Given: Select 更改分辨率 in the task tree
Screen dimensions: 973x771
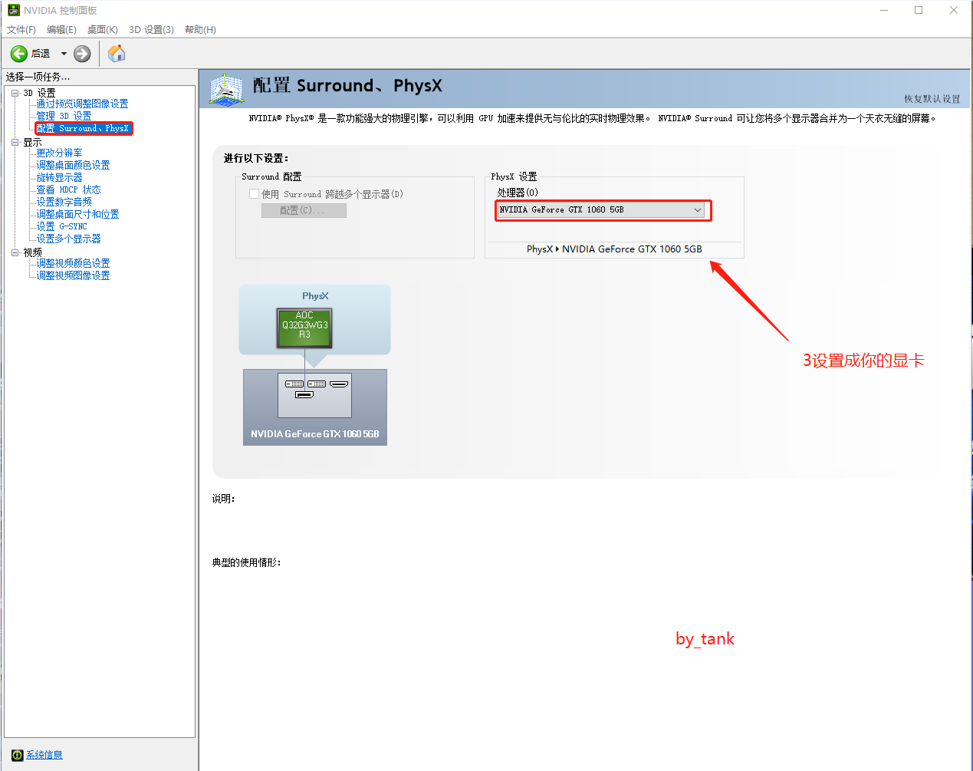Looking at the screenshot, I should [x=59, y=153].
